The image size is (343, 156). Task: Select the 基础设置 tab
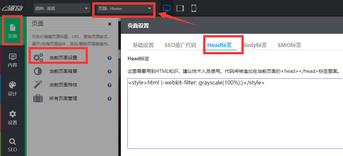pyautogui.click(x=143, y=45)
